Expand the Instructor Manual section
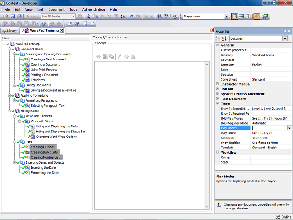 coord(217,84)
